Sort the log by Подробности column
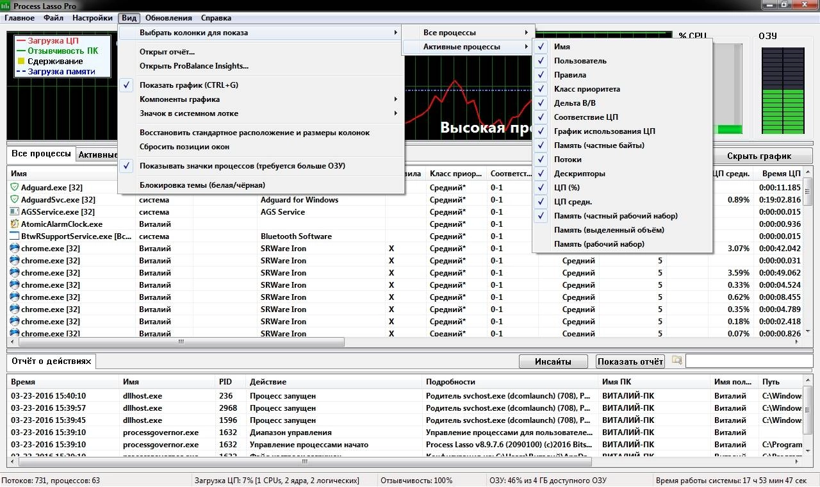Viewport: 820px width, 487px height. click(x=511, y=382)
